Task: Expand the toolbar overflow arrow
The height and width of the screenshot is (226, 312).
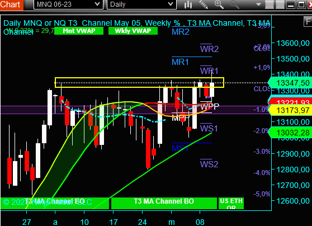Action: (258, 4)
